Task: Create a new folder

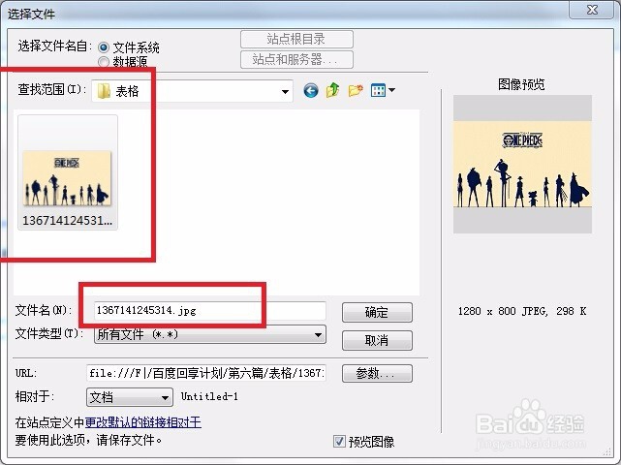Action: [356, 90]
